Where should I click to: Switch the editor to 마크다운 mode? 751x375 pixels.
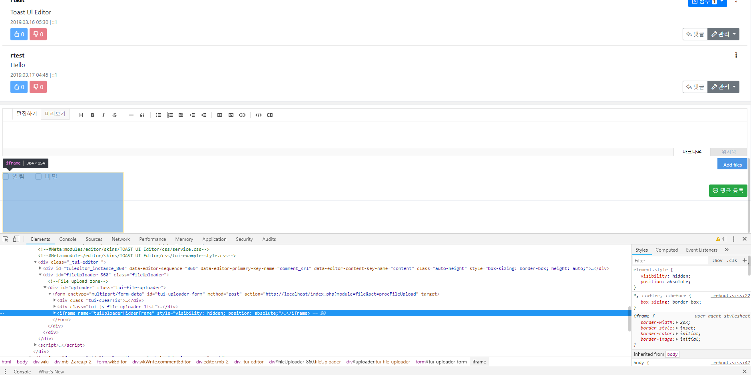click(x=692, y=152)
